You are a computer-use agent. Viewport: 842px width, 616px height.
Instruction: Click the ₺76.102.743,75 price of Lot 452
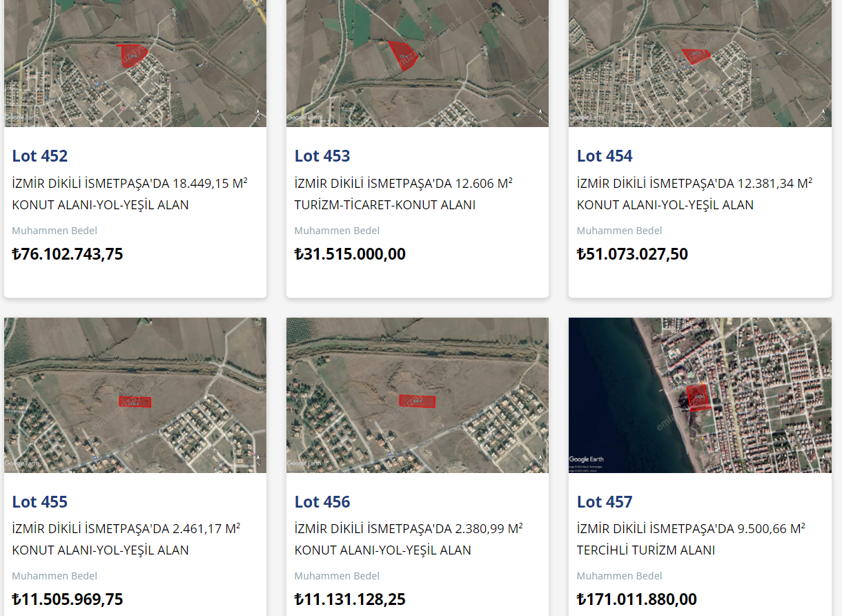tap(68, 254)
